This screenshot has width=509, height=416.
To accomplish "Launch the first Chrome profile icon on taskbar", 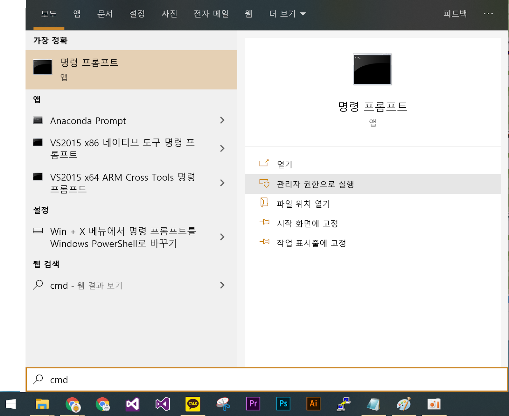I will pos(73,404).
